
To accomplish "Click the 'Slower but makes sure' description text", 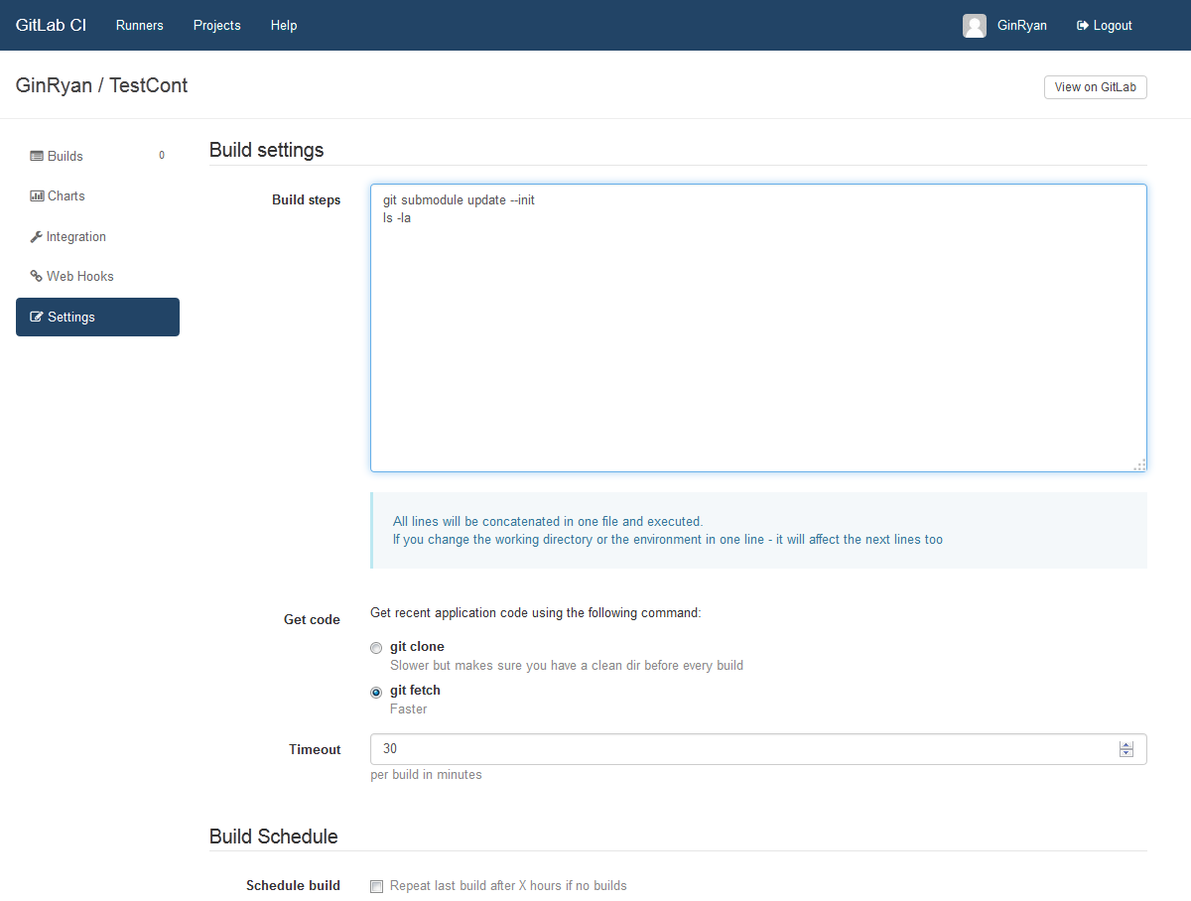I will pyautogui.click(x=567, y=665).
